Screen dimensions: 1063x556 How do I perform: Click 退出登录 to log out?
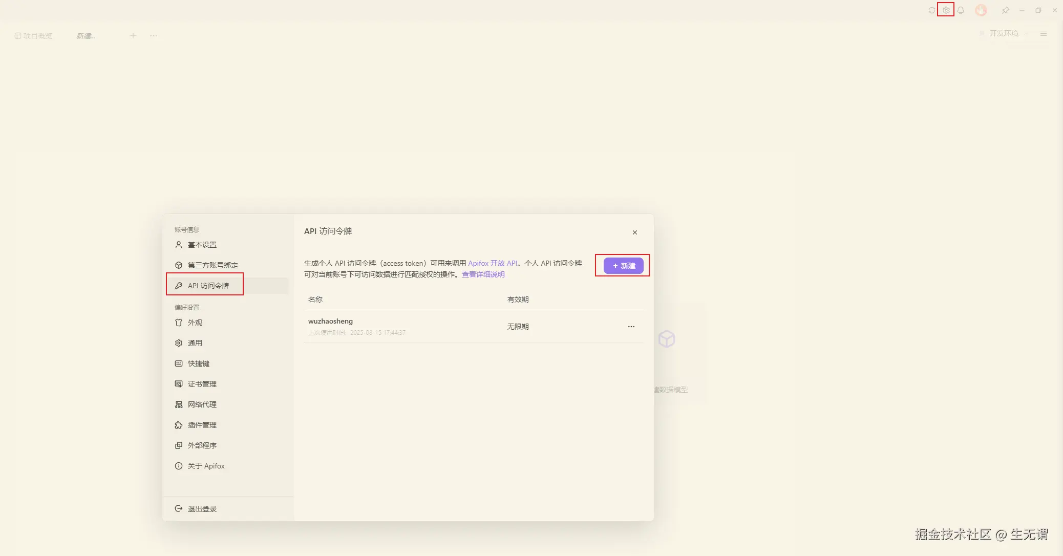click(x=202, y=509)
